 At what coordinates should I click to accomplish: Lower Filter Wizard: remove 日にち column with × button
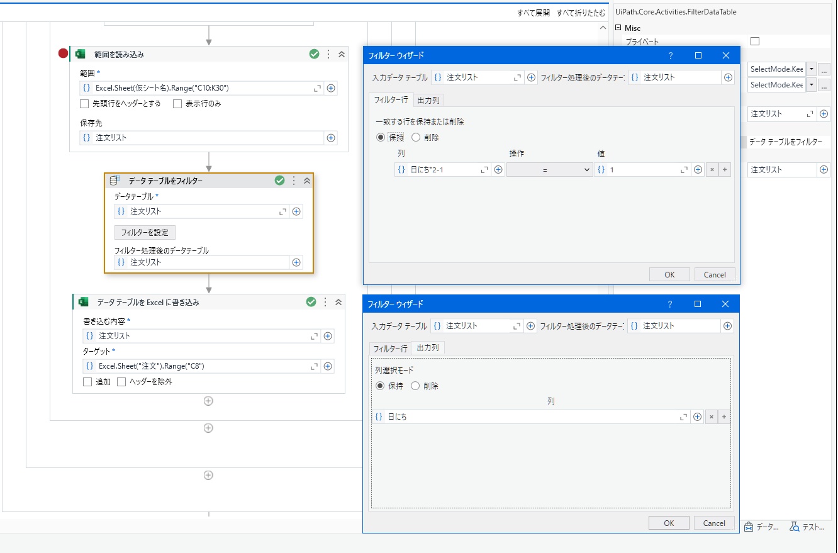pos(712,416)
